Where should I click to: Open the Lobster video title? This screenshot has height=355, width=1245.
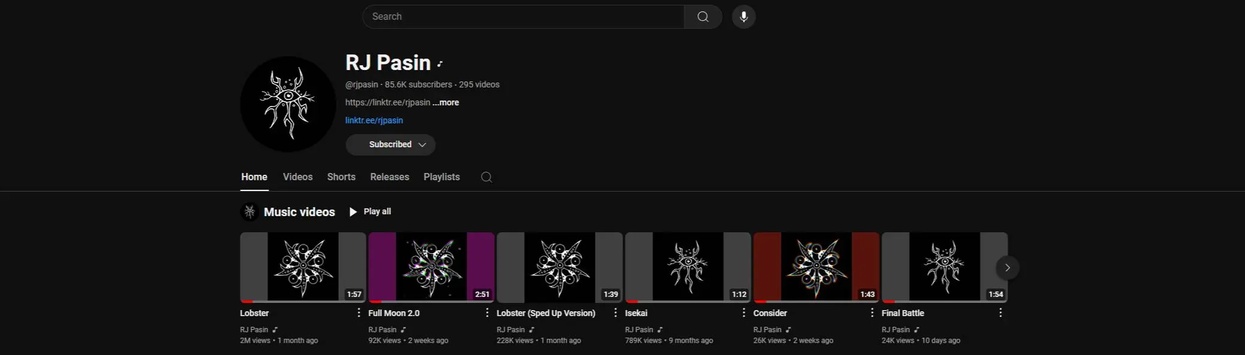point(254,313)
